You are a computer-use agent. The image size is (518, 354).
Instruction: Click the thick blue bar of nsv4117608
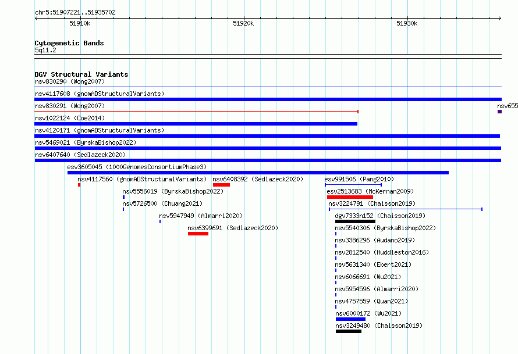pyautogui.click(x=268, y=99)
